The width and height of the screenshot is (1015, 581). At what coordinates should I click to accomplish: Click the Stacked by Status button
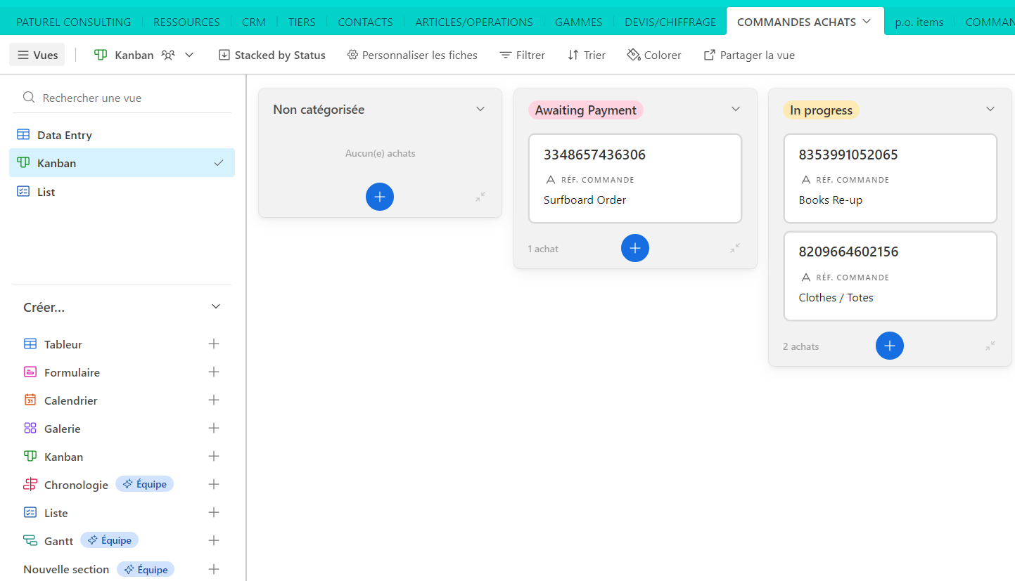point(272,55)
